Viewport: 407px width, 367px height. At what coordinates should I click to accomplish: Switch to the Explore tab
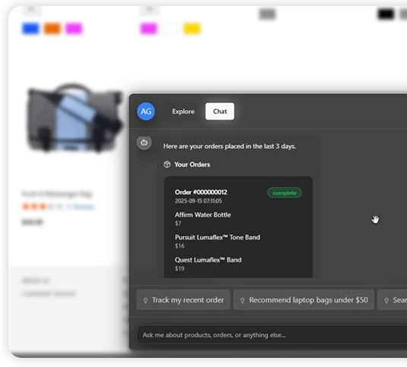(183, 111)
